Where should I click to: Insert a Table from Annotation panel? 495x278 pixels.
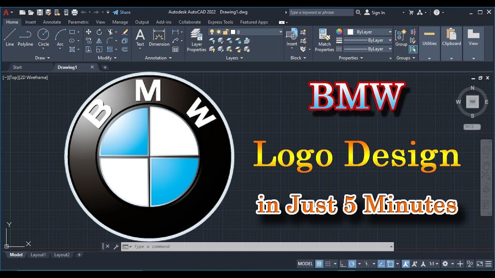coord(176,49)
